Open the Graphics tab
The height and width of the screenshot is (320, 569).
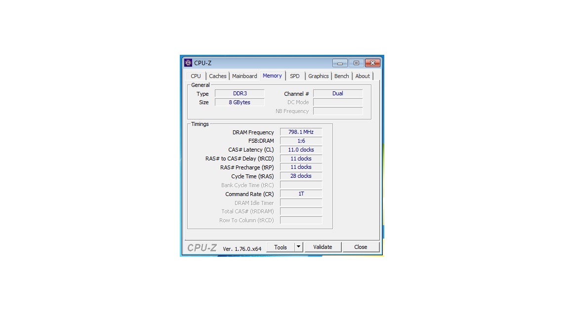click(318, 76)
